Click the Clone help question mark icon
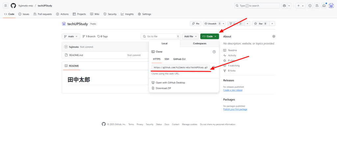 214,52
